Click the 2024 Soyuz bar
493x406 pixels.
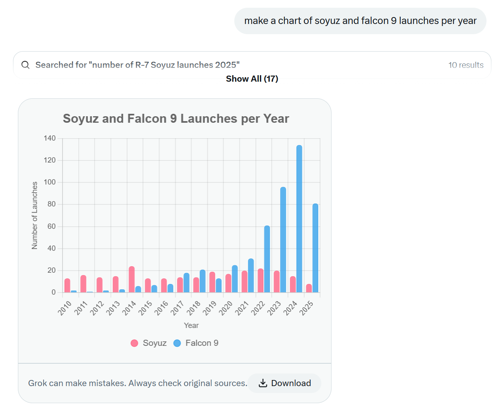(293, 284)
